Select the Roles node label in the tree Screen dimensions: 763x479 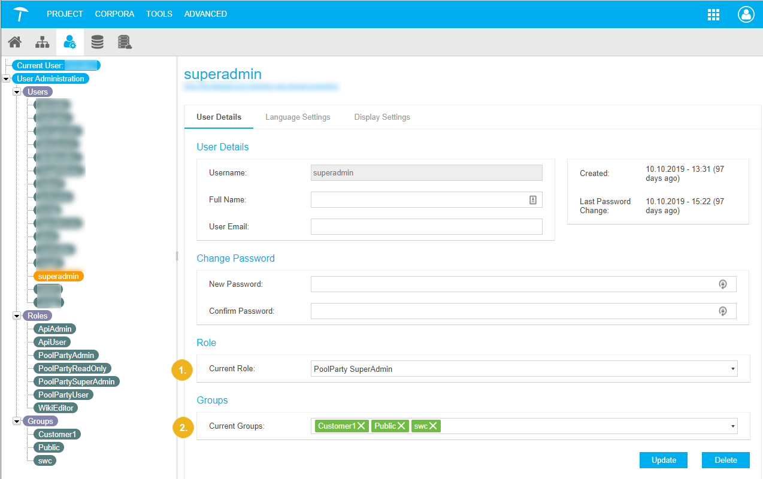tap(37, 316)
